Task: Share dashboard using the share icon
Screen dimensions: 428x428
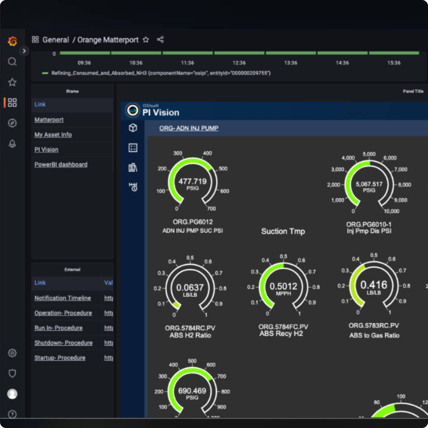Action: click(160, 40)
